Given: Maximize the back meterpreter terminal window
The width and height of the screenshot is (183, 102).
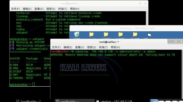Looking at the screenshot, I should [x=140, y=4].
